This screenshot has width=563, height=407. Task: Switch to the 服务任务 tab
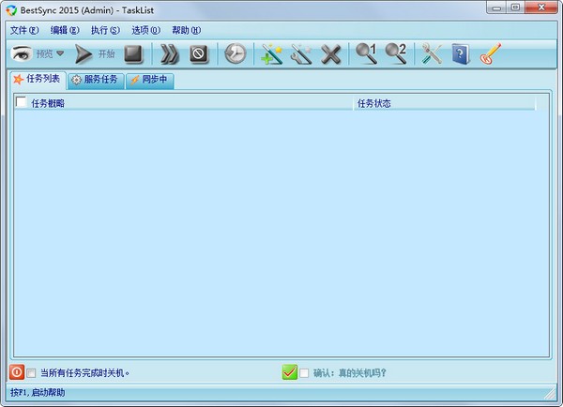click(x=96, y=80)
